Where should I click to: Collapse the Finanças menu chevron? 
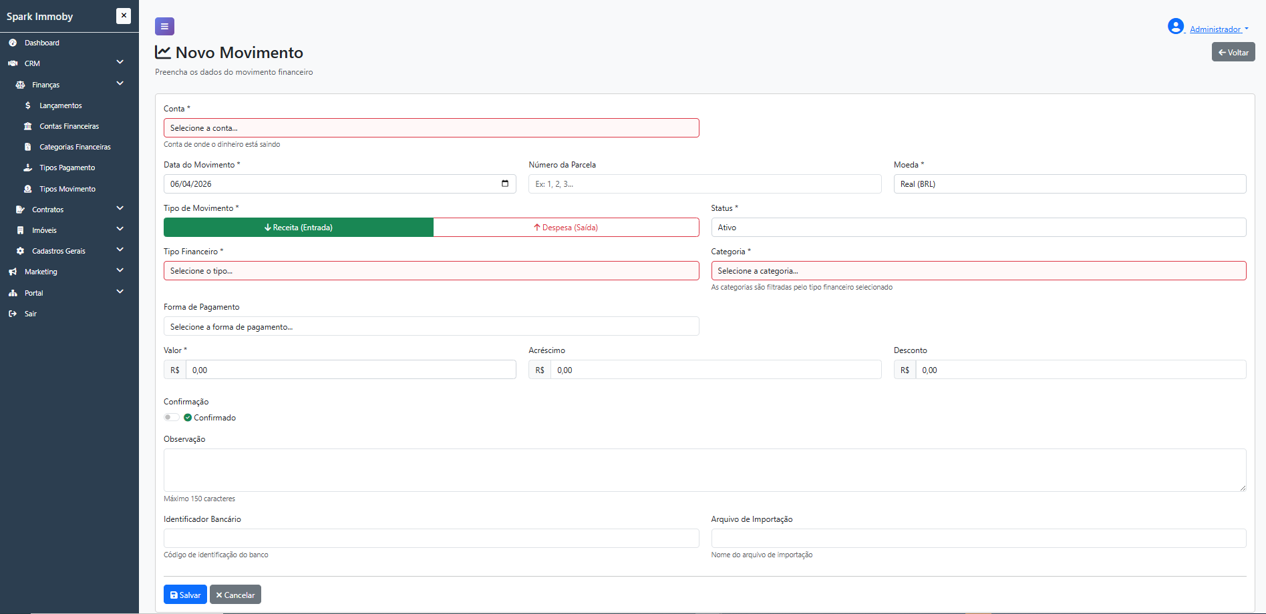120,83
